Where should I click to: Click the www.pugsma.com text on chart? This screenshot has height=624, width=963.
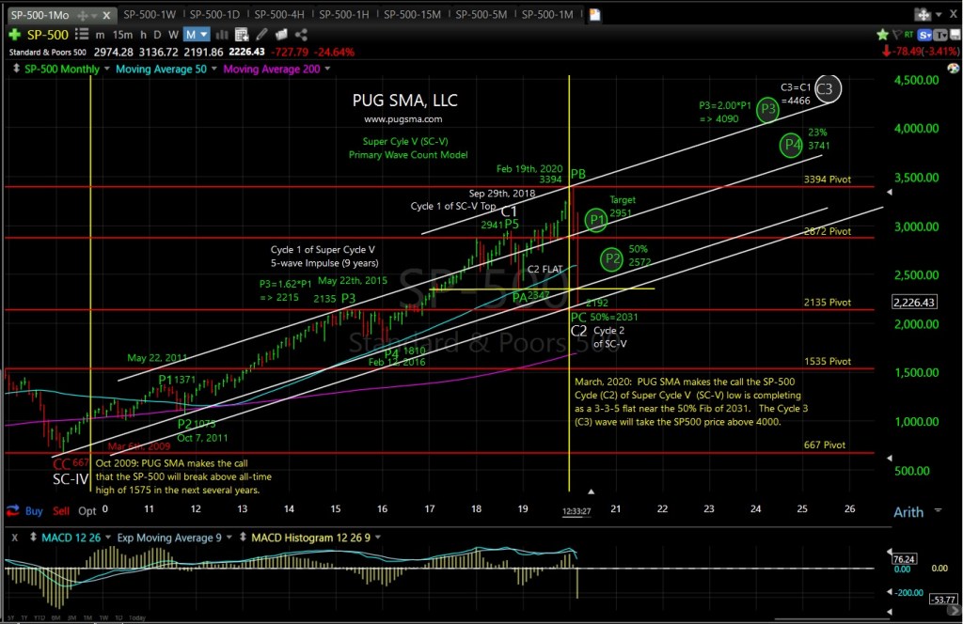pyautogui.click(x=403, y=119)
